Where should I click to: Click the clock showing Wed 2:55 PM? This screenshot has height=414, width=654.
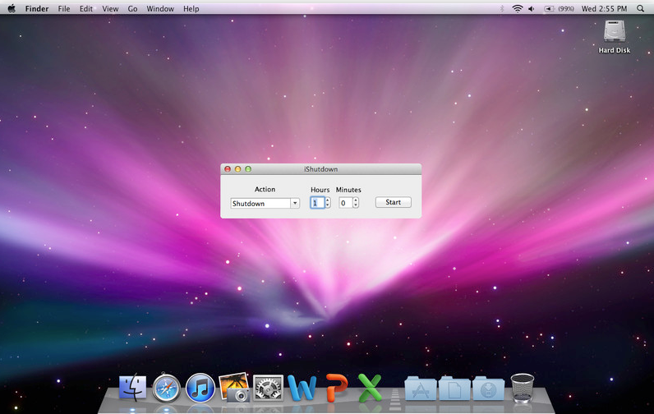(x=605, y=8)
